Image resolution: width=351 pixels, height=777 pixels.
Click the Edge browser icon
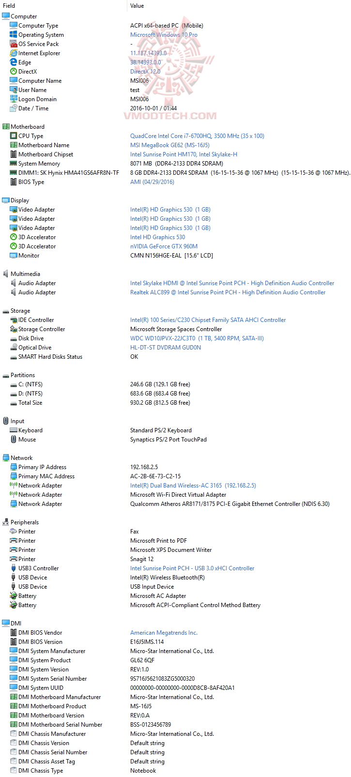[x=14, y=62]
